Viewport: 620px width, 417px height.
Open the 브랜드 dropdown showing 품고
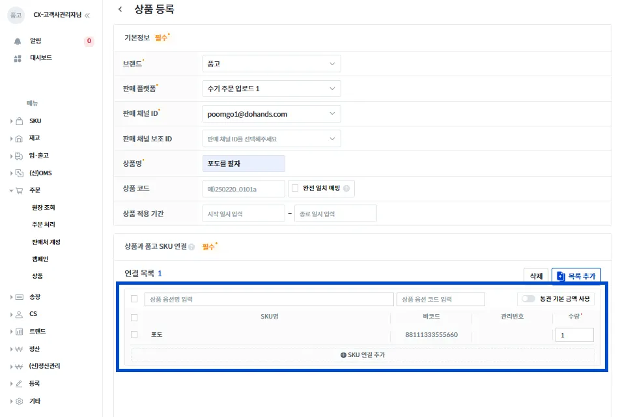272,64
